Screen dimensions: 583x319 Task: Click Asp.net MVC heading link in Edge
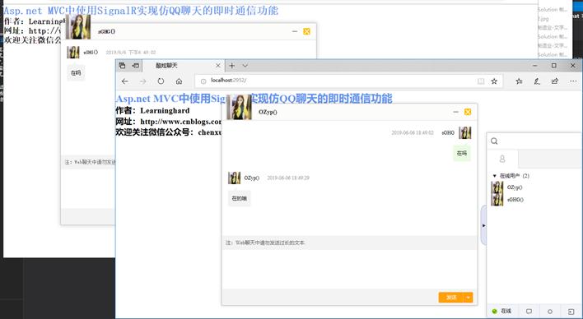[x=254, y=99]
